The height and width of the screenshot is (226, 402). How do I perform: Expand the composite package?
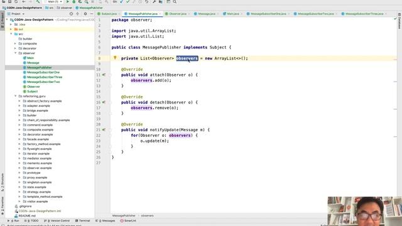[15, 43]
